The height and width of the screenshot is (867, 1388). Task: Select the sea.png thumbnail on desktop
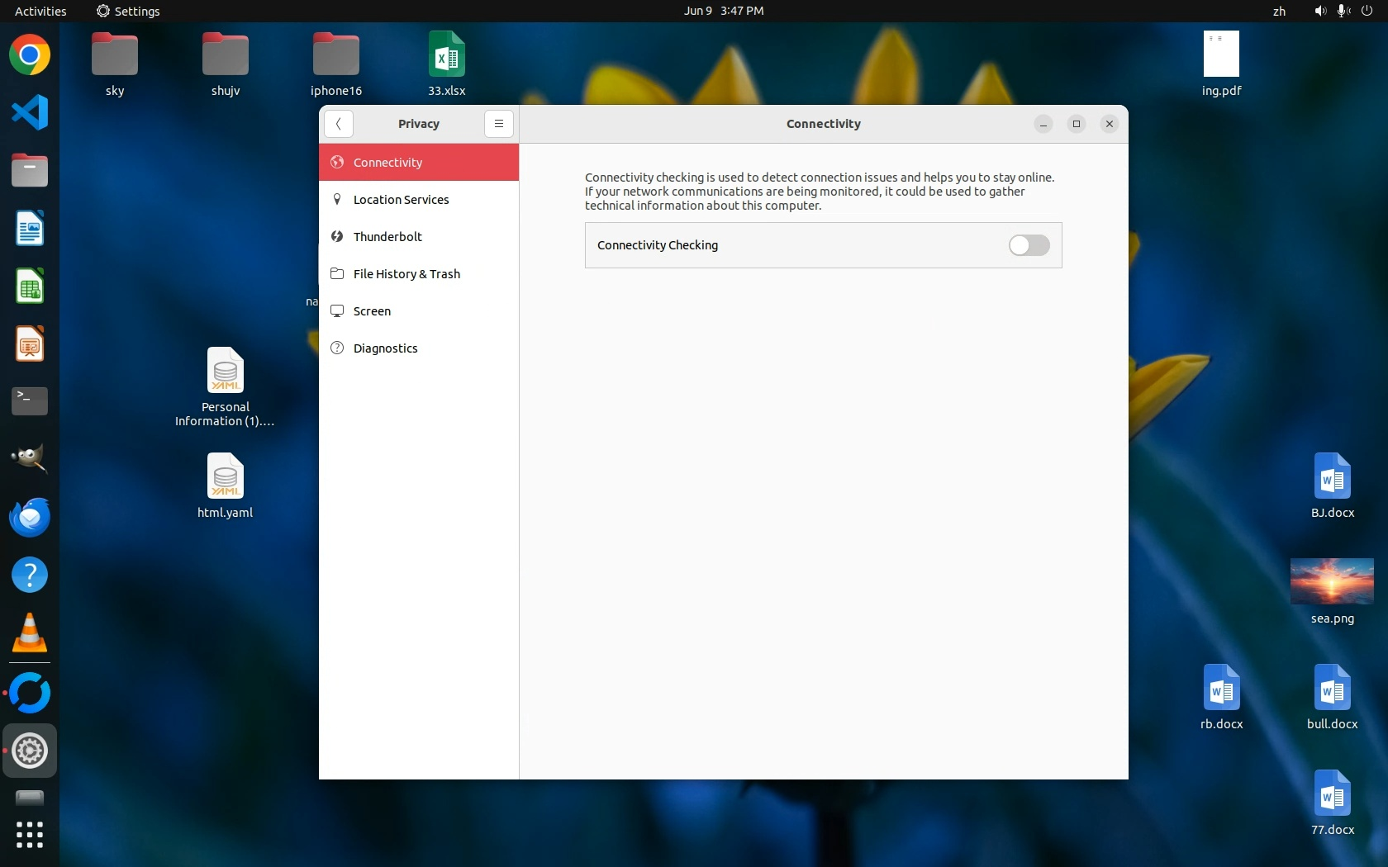1332,581
